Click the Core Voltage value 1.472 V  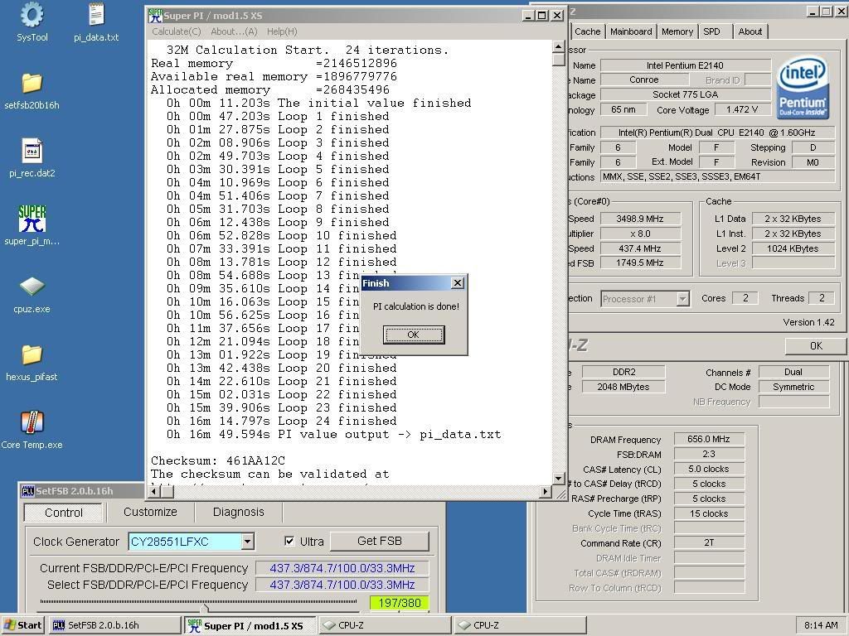742,110
